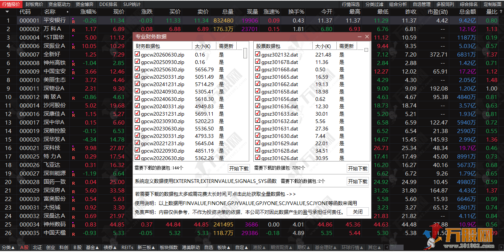
Task: Click 开始下载 for the financial data packages
Action: pyautogui.click(x=239, y=168)
